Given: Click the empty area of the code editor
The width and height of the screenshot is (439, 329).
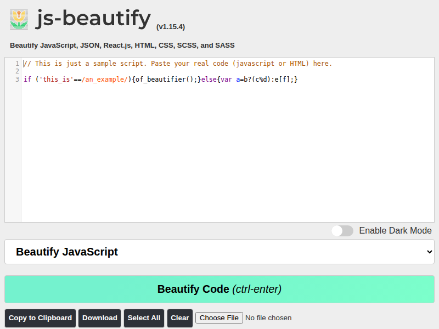Looking at the screenshot, I should [x=219, y=154].
